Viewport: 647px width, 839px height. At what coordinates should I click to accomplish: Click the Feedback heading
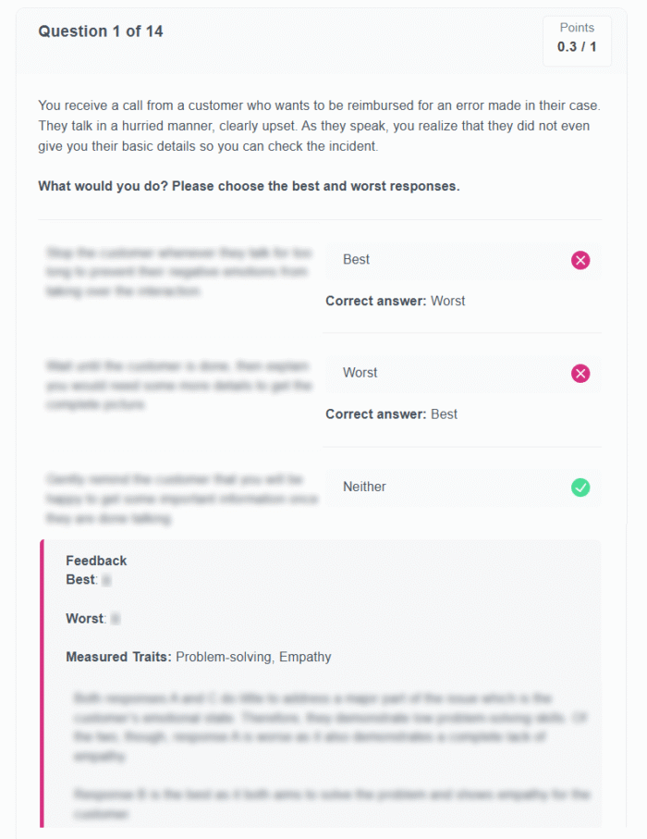(96, 561)
